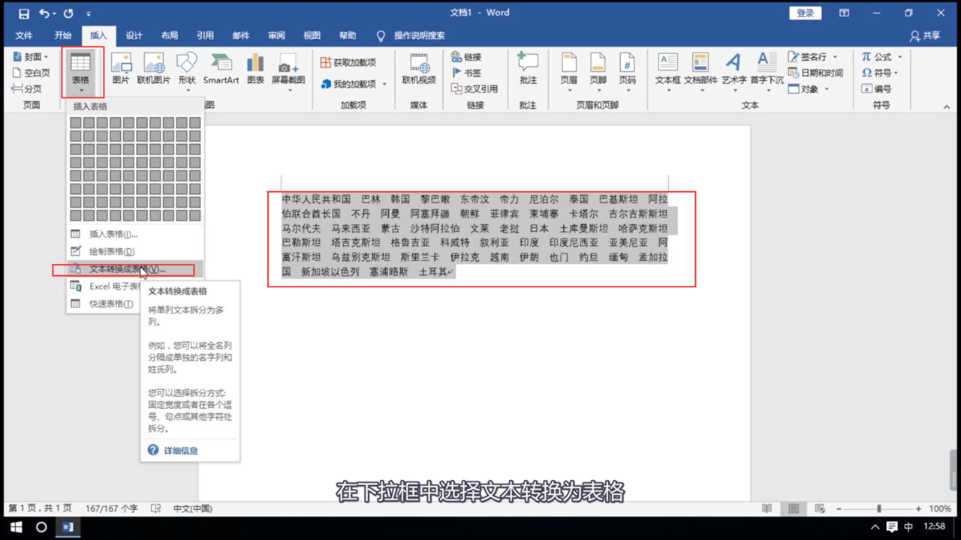Viewport: 961px width, 540px height.
Task: Click the Number (编号) icon
Action: point(876,88)
